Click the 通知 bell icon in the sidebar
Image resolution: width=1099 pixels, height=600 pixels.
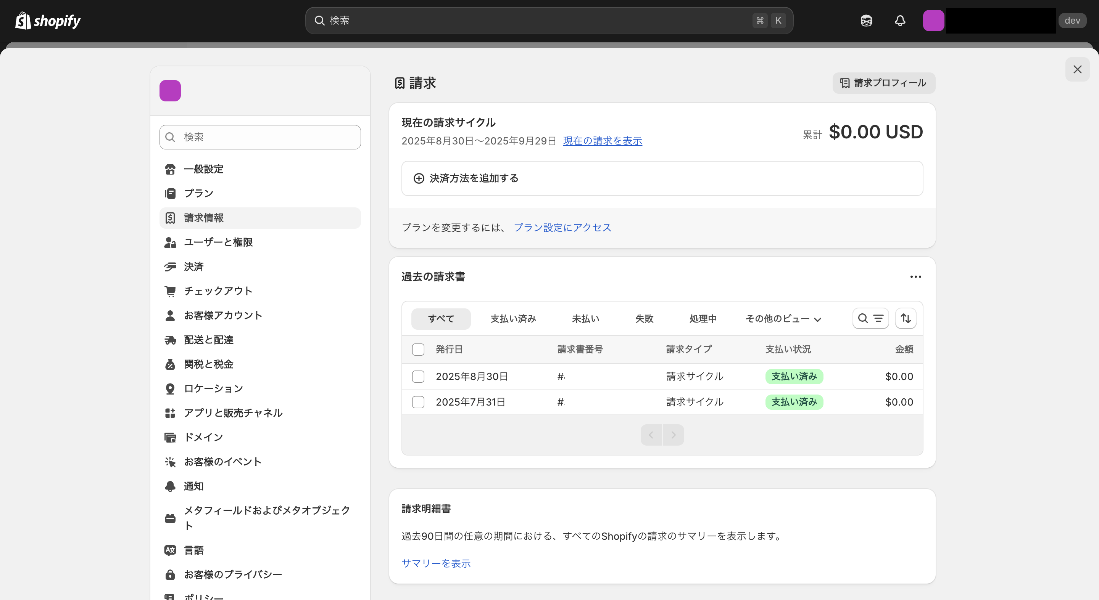click(170, 486)
